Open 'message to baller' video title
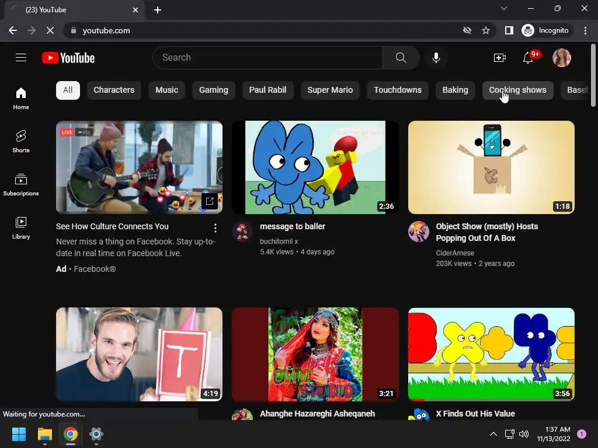 click(293, 226)
